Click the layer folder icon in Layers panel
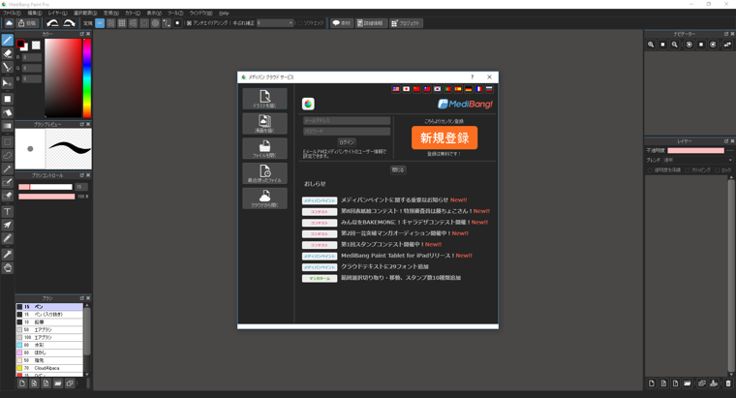Image resolution: width=736 pixels, height=398 pixels. [688, 383]
